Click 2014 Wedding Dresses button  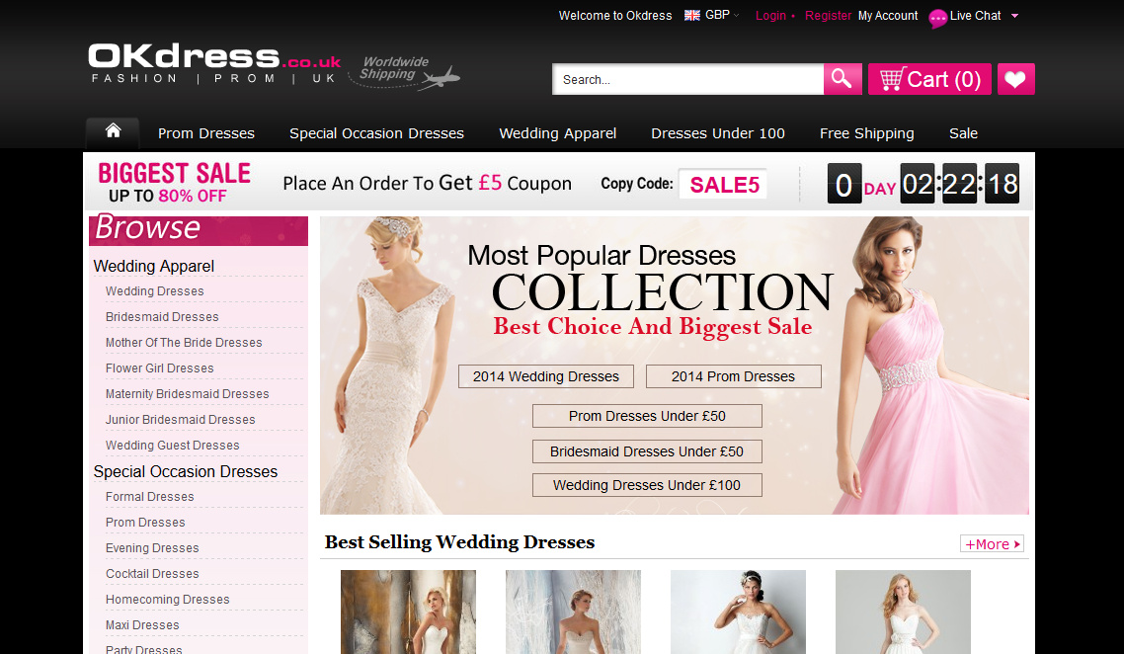click(545, 376)
